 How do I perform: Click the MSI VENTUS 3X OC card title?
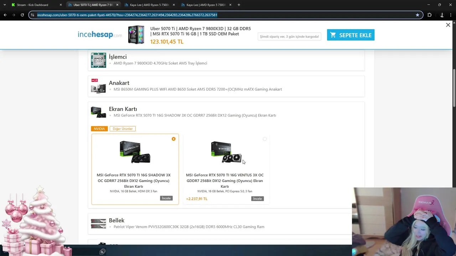pos(225,181)
